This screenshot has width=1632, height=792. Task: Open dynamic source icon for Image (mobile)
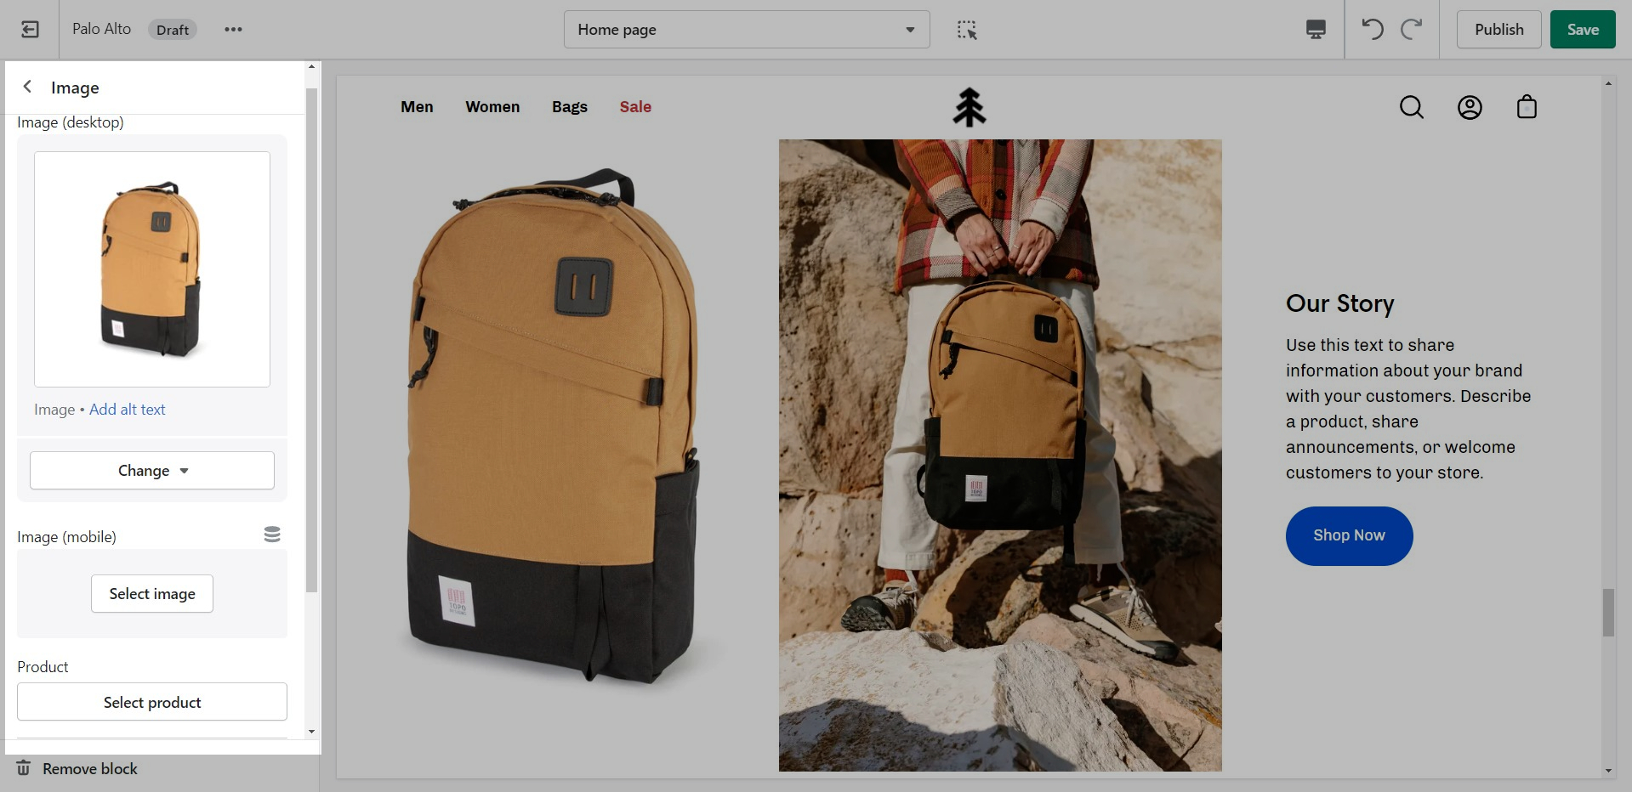click(272, 535)
